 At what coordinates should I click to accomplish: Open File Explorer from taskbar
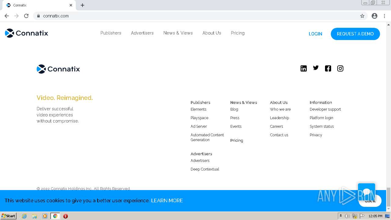click(x=35, y=216)
